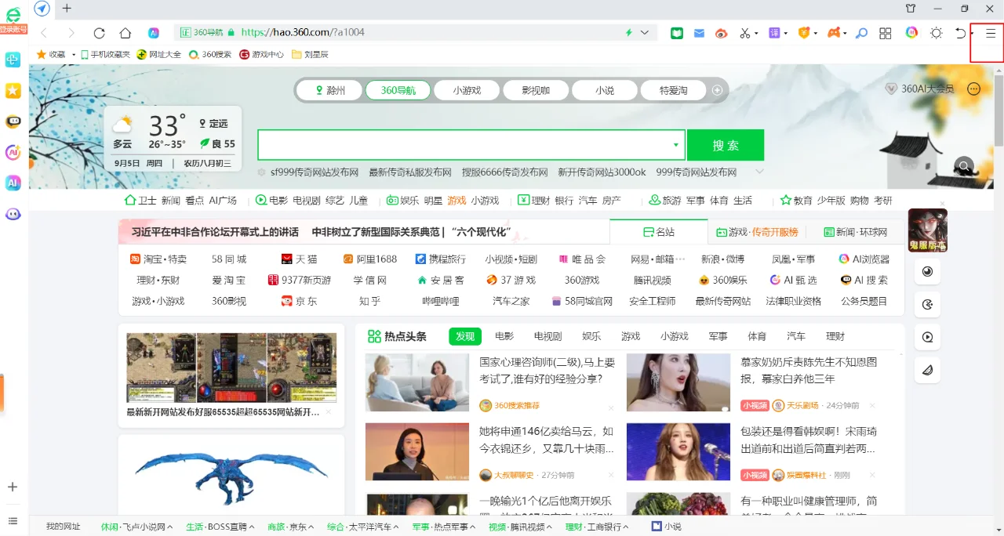This screenshot has width=1004, height=536.
Task: Click the lightning speed mode icon in address bar
Action: (628, 33)
